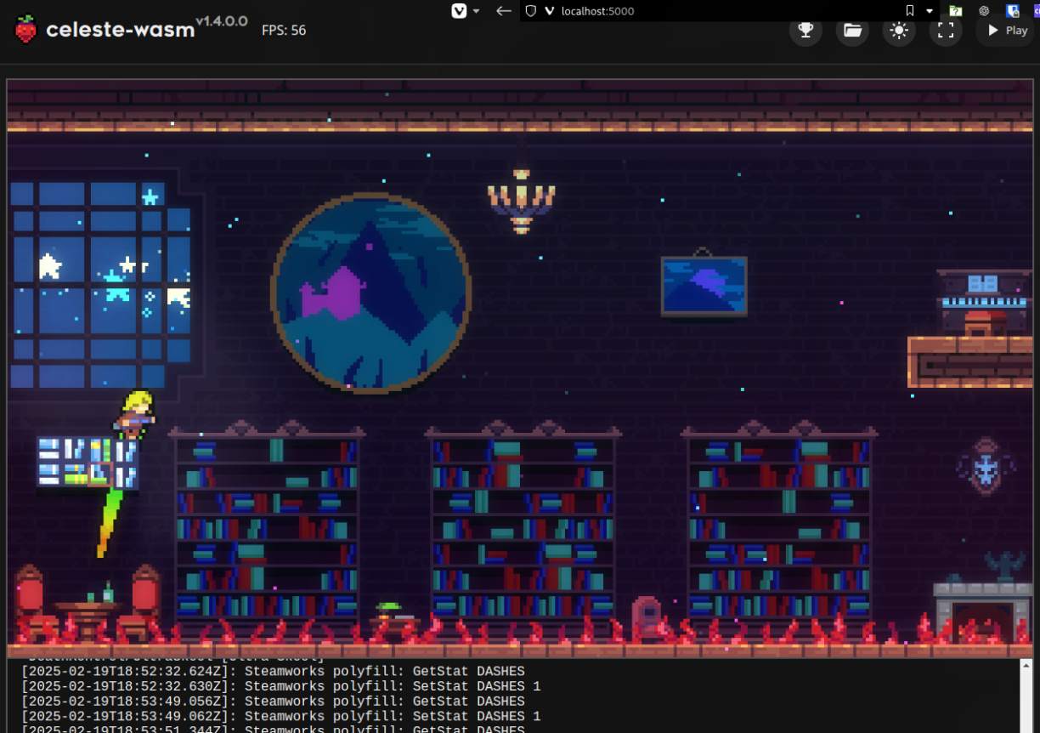Select log line timestamped 18:53:49.062Z
The height and width of the screenshot is (733, 1040).
tap(280, 717)
